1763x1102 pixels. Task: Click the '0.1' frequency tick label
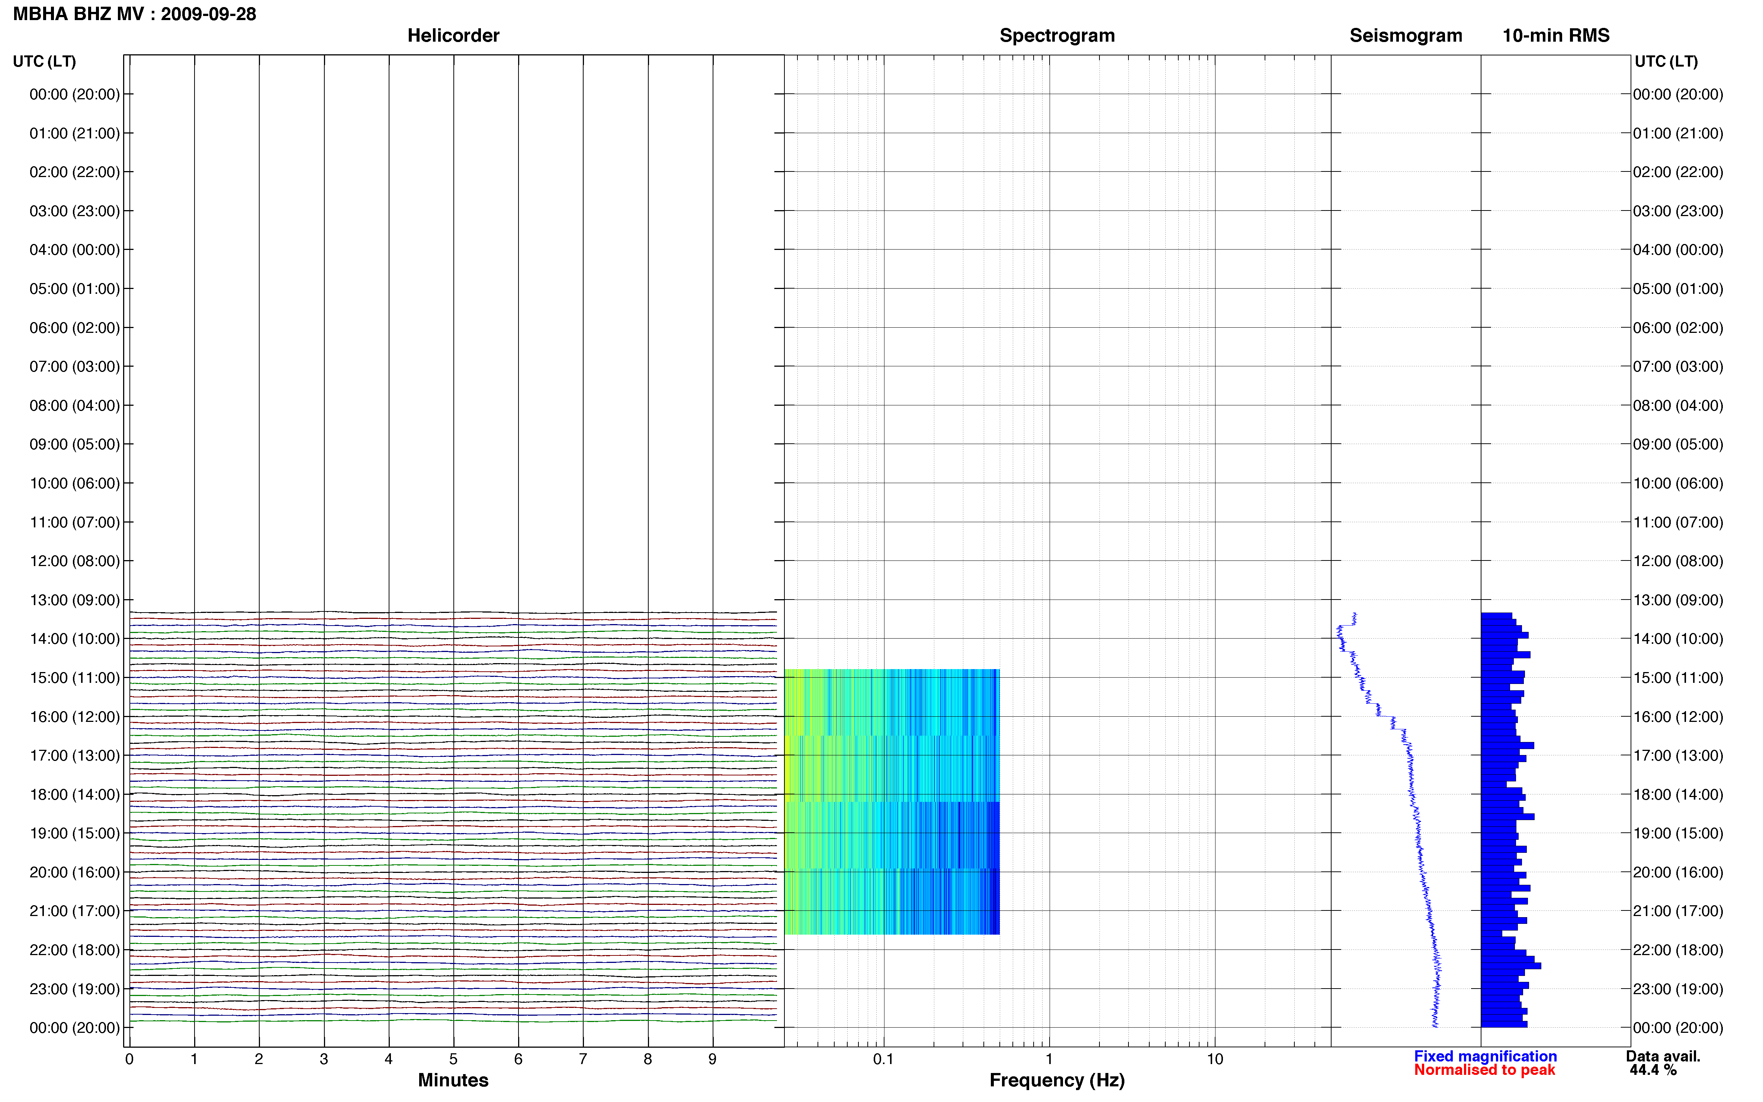(883, 1059)
